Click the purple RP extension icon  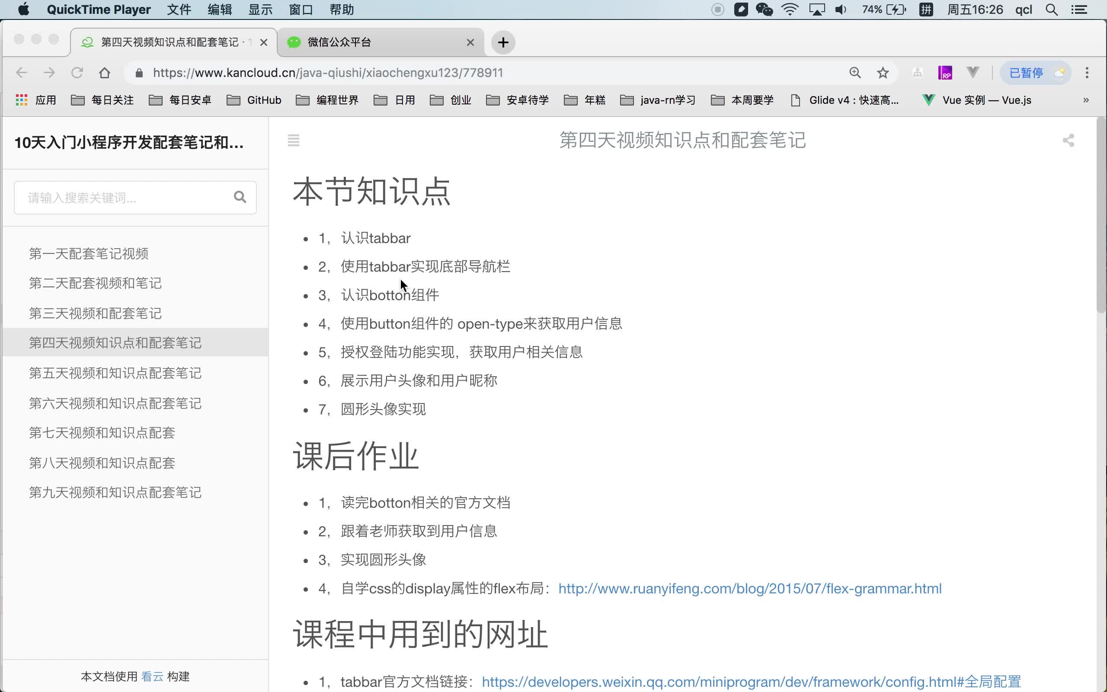[x=945, y=72]
